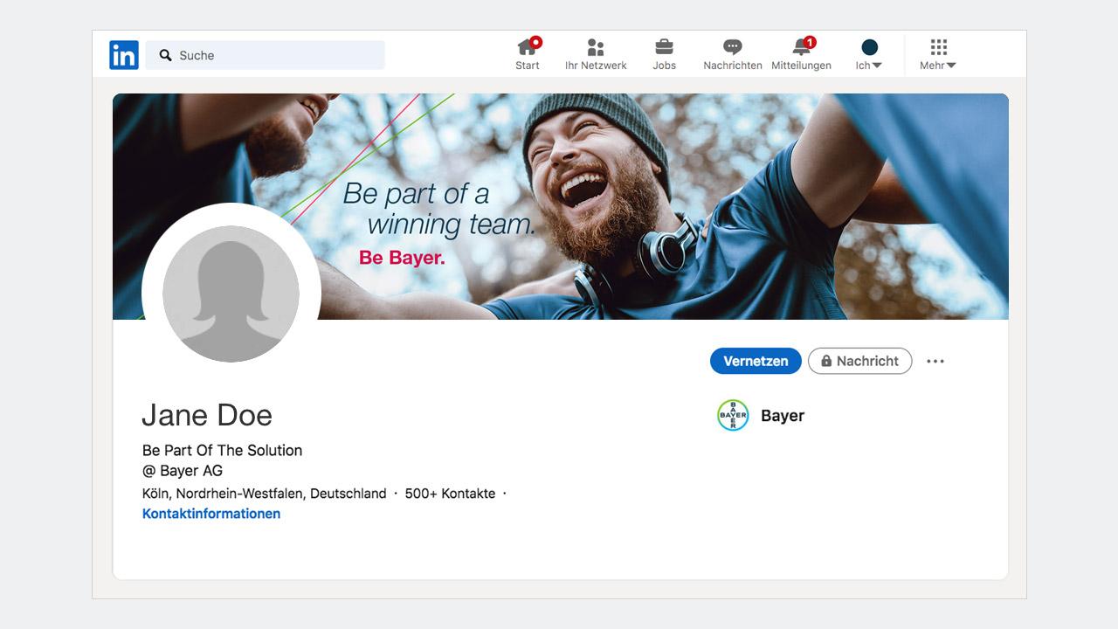Viewport: 1118px width, 629px height.
Task: Open Kontaktinformationen link
Action: tap(211, 514)
